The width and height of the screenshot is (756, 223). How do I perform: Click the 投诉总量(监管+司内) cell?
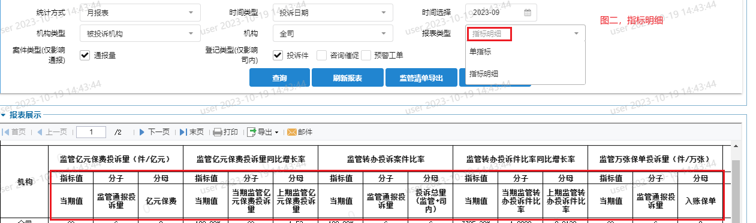(430, 201)
